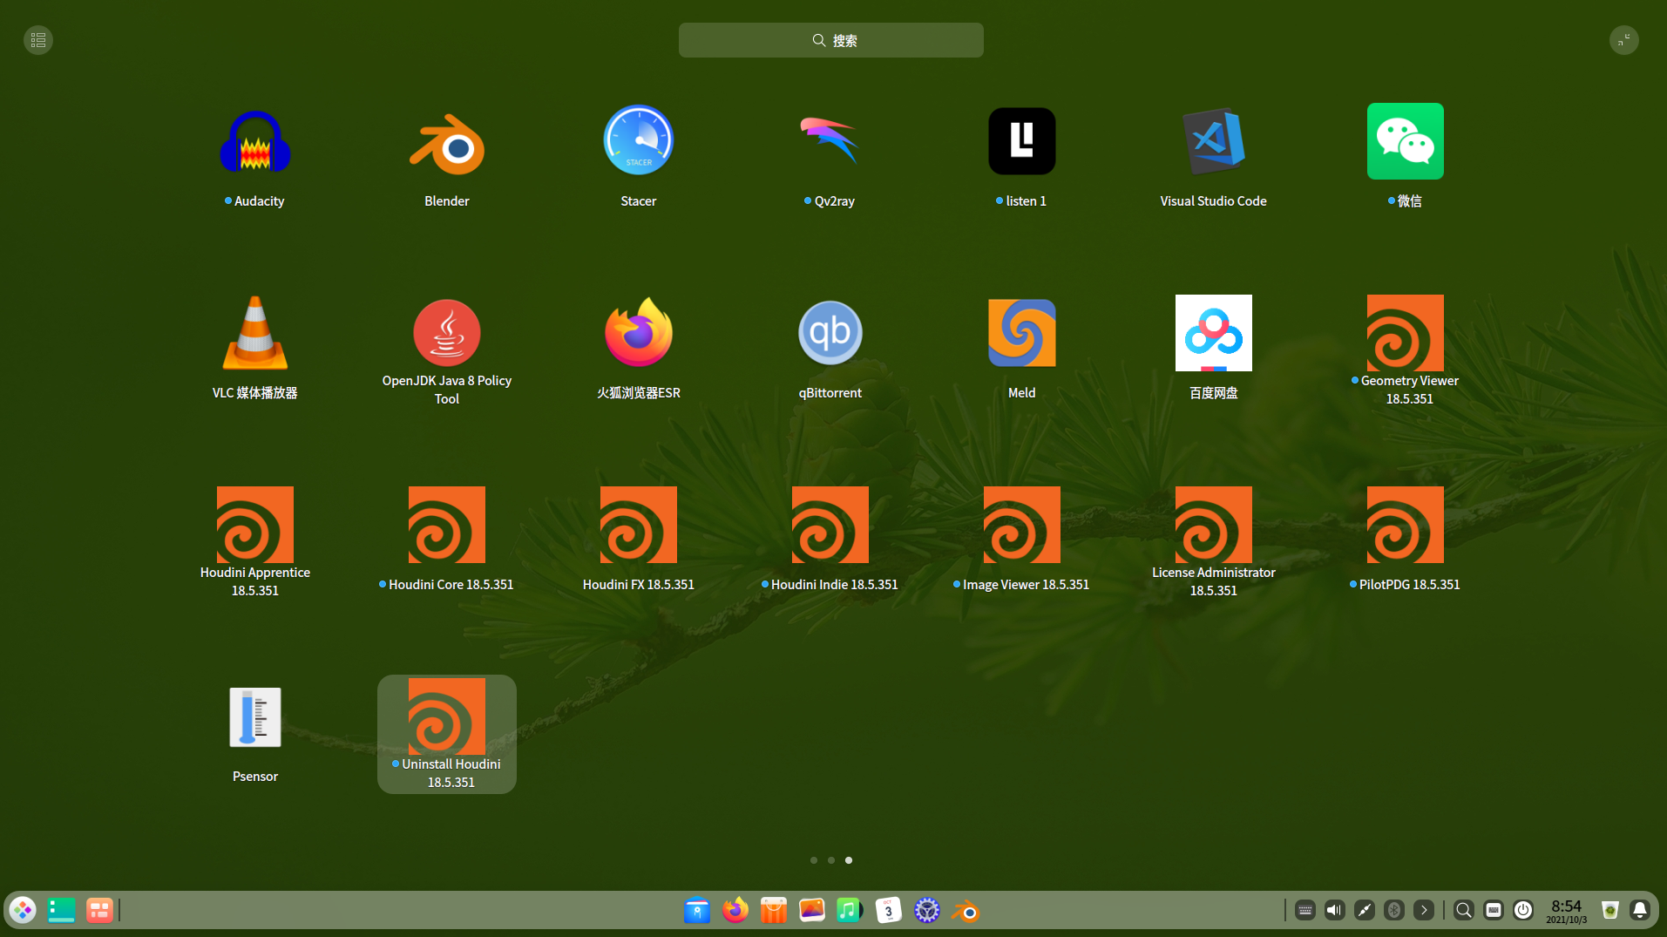Open multitasking view in the dock

tap(99, 911)
